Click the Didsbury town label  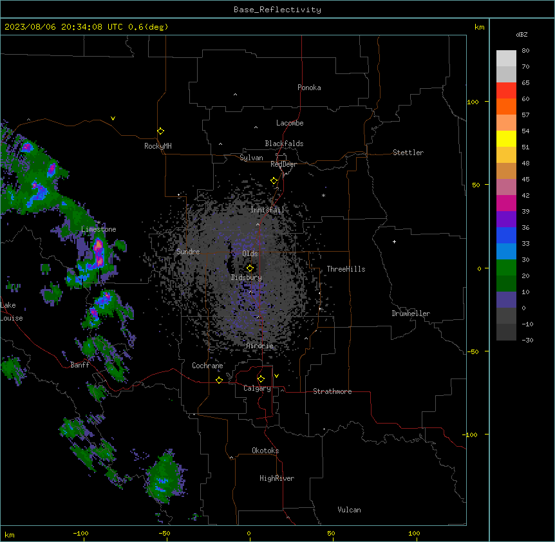247,277
